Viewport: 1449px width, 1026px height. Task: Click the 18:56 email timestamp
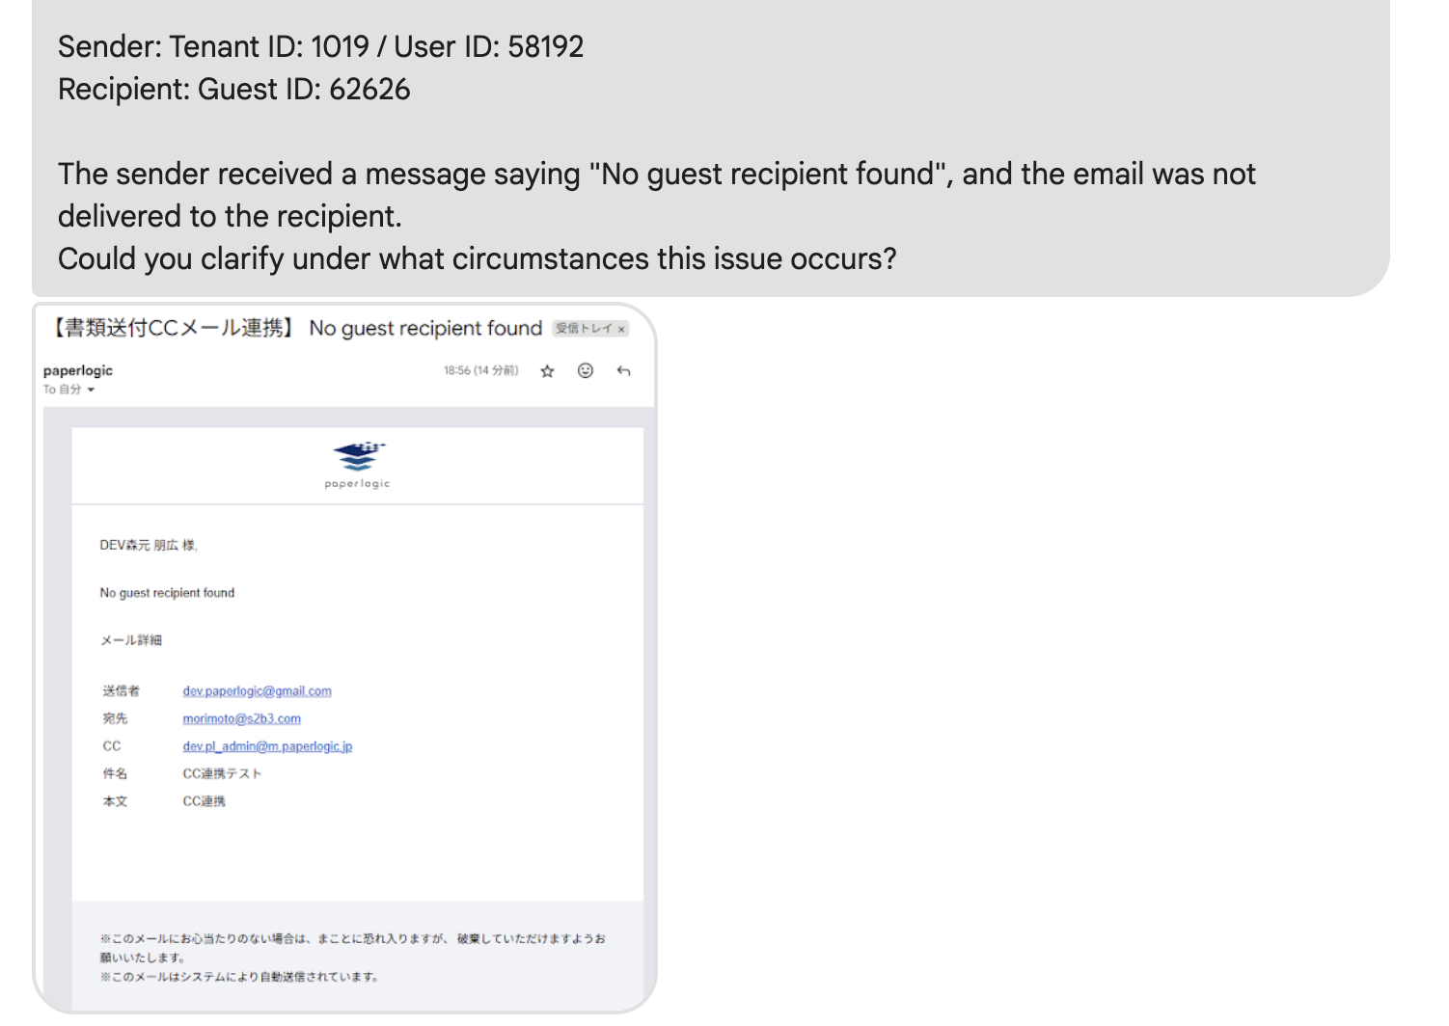pyautogui.click(x=480, y=370)
